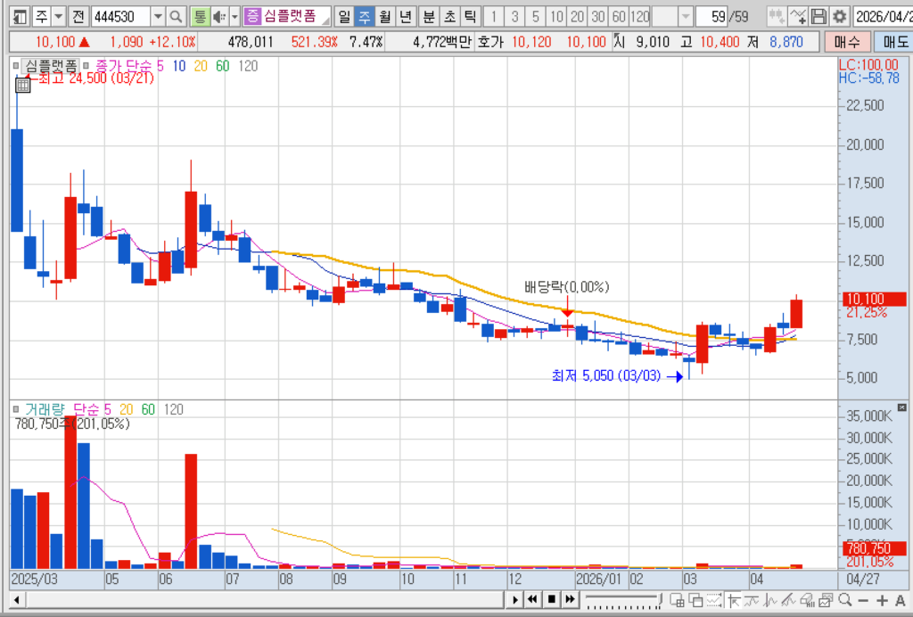Click the zoom magnifier icon in bottom toolbar
Viewport: 913px width, 617px height.
click(x=845, y=599)
